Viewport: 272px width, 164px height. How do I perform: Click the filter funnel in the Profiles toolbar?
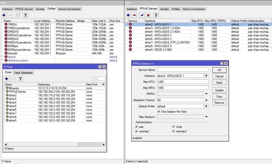pos(25,15)
